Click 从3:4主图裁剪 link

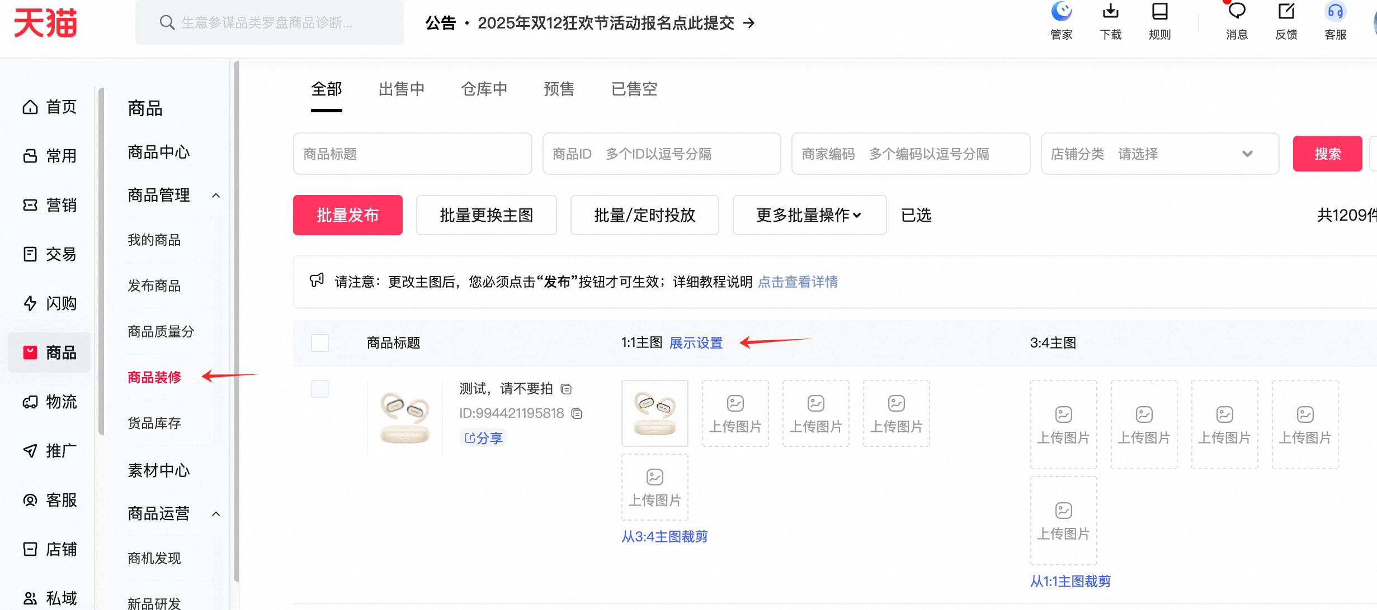coord(664,537)
